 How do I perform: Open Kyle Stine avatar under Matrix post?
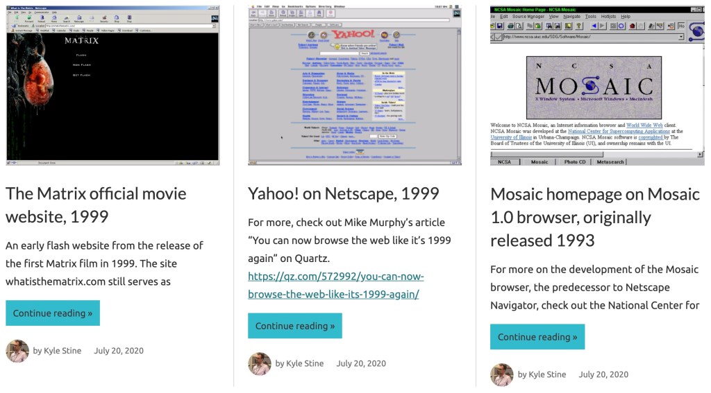(x=17, y=351)
